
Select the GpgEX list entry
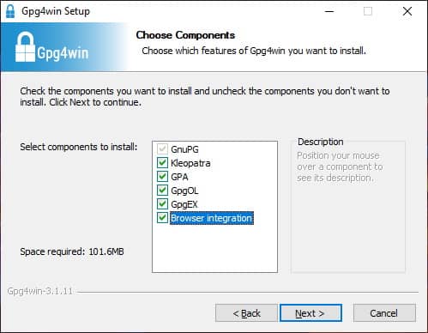[x=184, y=204]
